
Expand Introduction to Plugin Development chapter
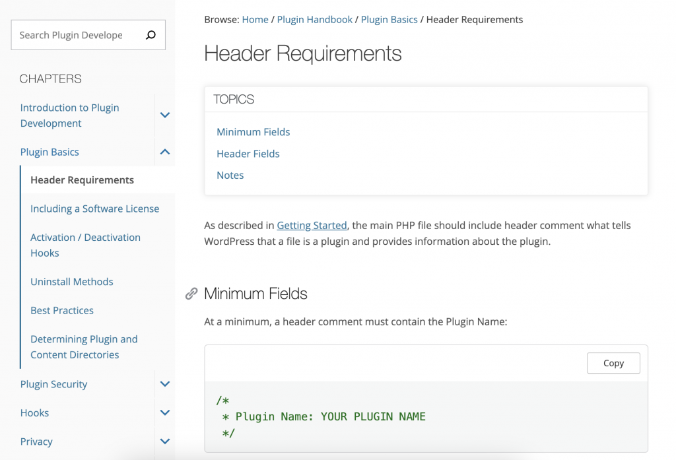pyautogui.click(x=165, y=115)
